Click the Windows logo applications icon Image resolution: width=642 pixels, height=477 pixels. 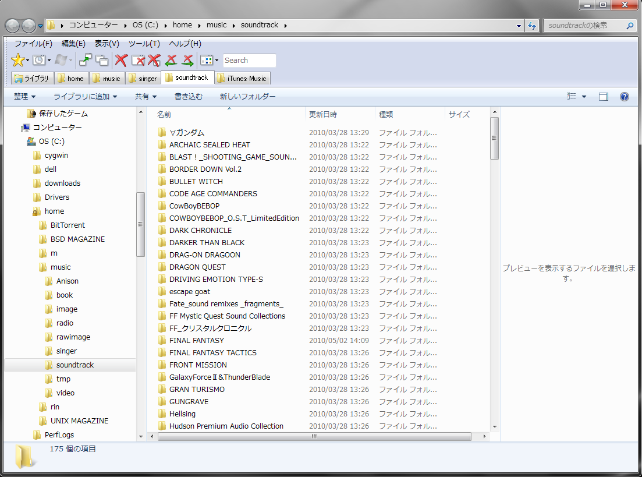(60, 60)
